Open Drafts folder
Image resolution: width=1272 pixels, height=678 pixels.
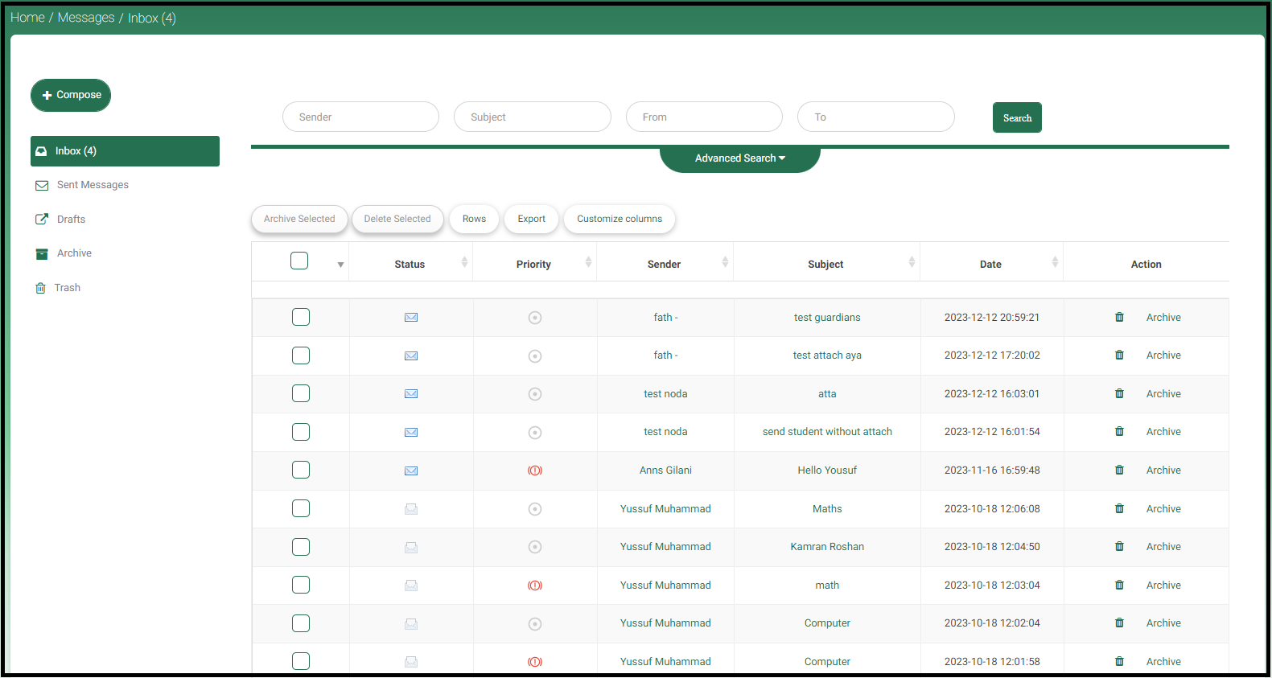pyautogui.click(x=71, y=219)
